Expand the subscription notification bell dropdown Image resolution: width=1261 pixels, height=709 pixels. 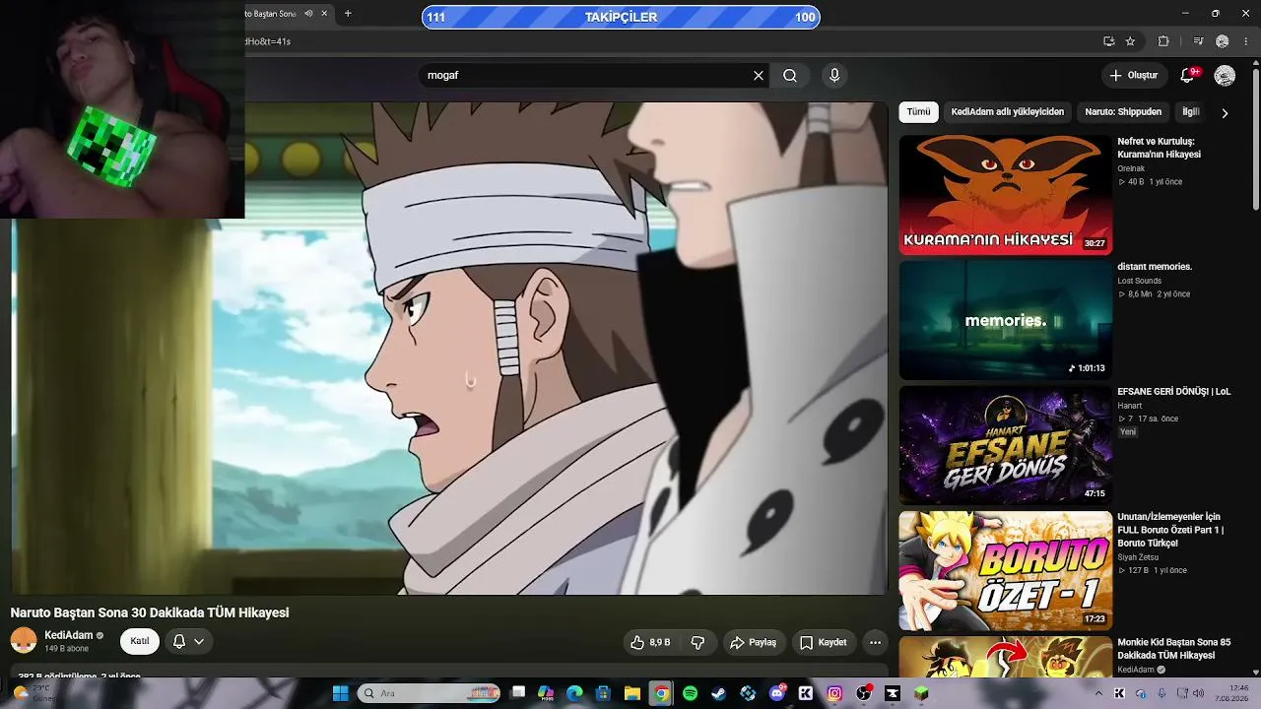point(188,641)
